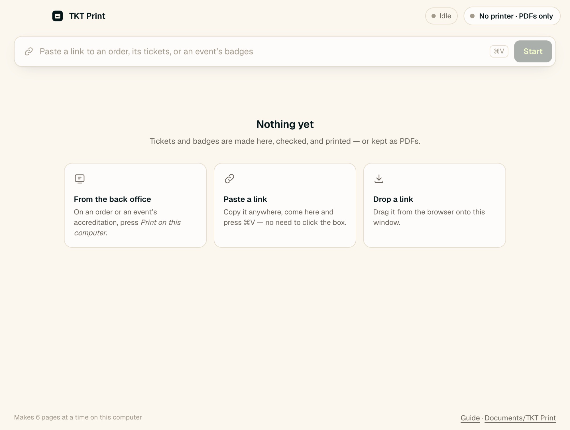Click the TKT Print title text
The width and height of the screenshot is (570, 430).
click(87, 16)
